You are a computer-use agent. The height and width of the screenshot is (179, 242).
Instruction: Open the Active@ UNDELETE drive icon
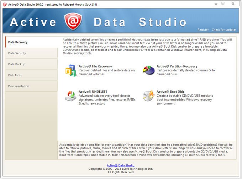pyautogui.click(x=71, y=96)
